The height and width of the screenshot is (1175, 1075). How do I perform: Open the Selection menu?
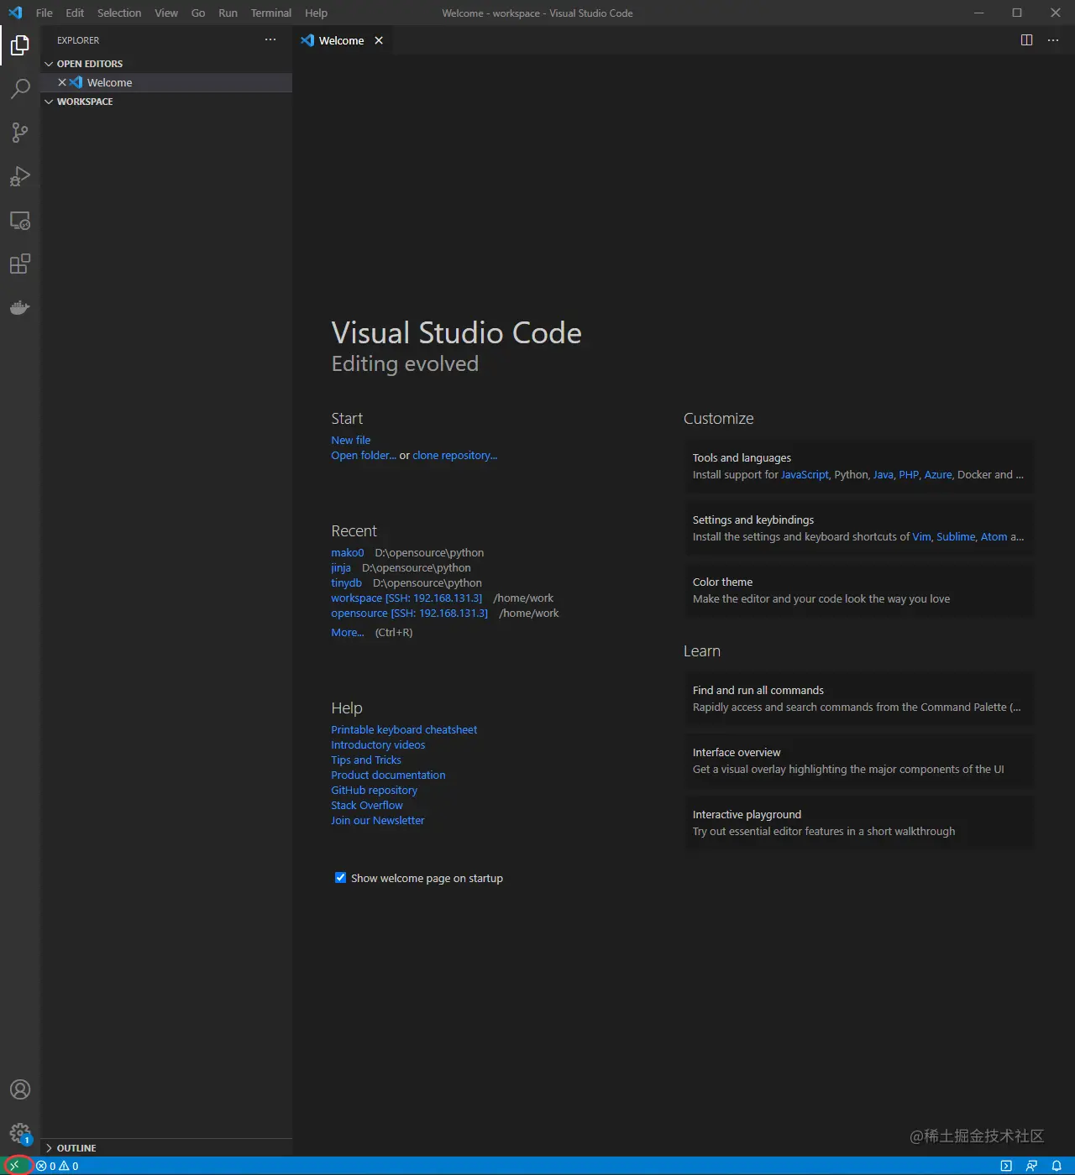(x=119, y=13)
